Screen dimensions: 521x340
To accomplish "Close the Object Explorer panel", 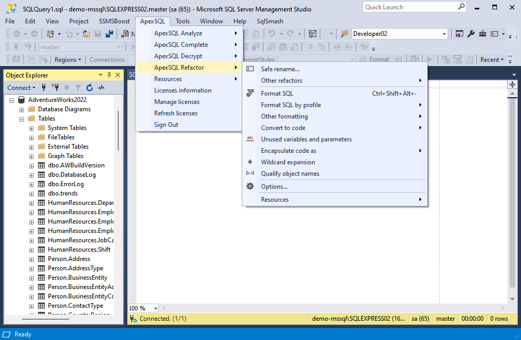I will click(x=118, y=75).
